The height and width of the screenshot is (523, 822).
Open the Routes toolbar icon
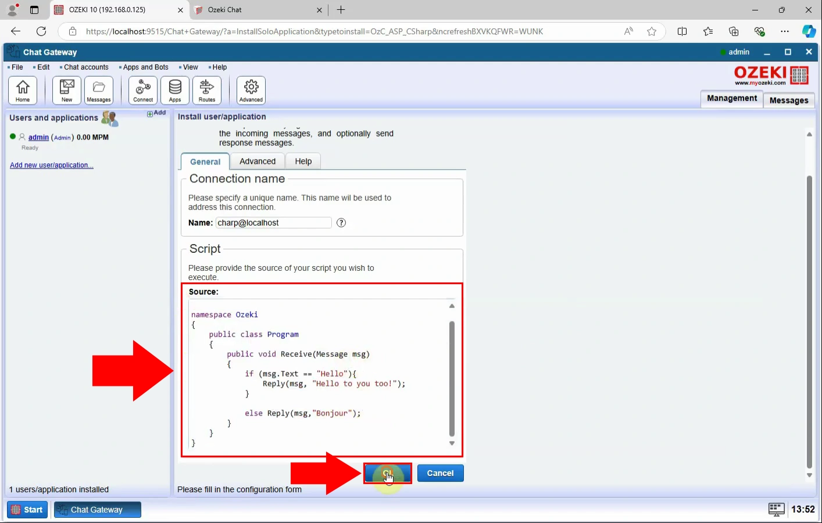[207, 90]
